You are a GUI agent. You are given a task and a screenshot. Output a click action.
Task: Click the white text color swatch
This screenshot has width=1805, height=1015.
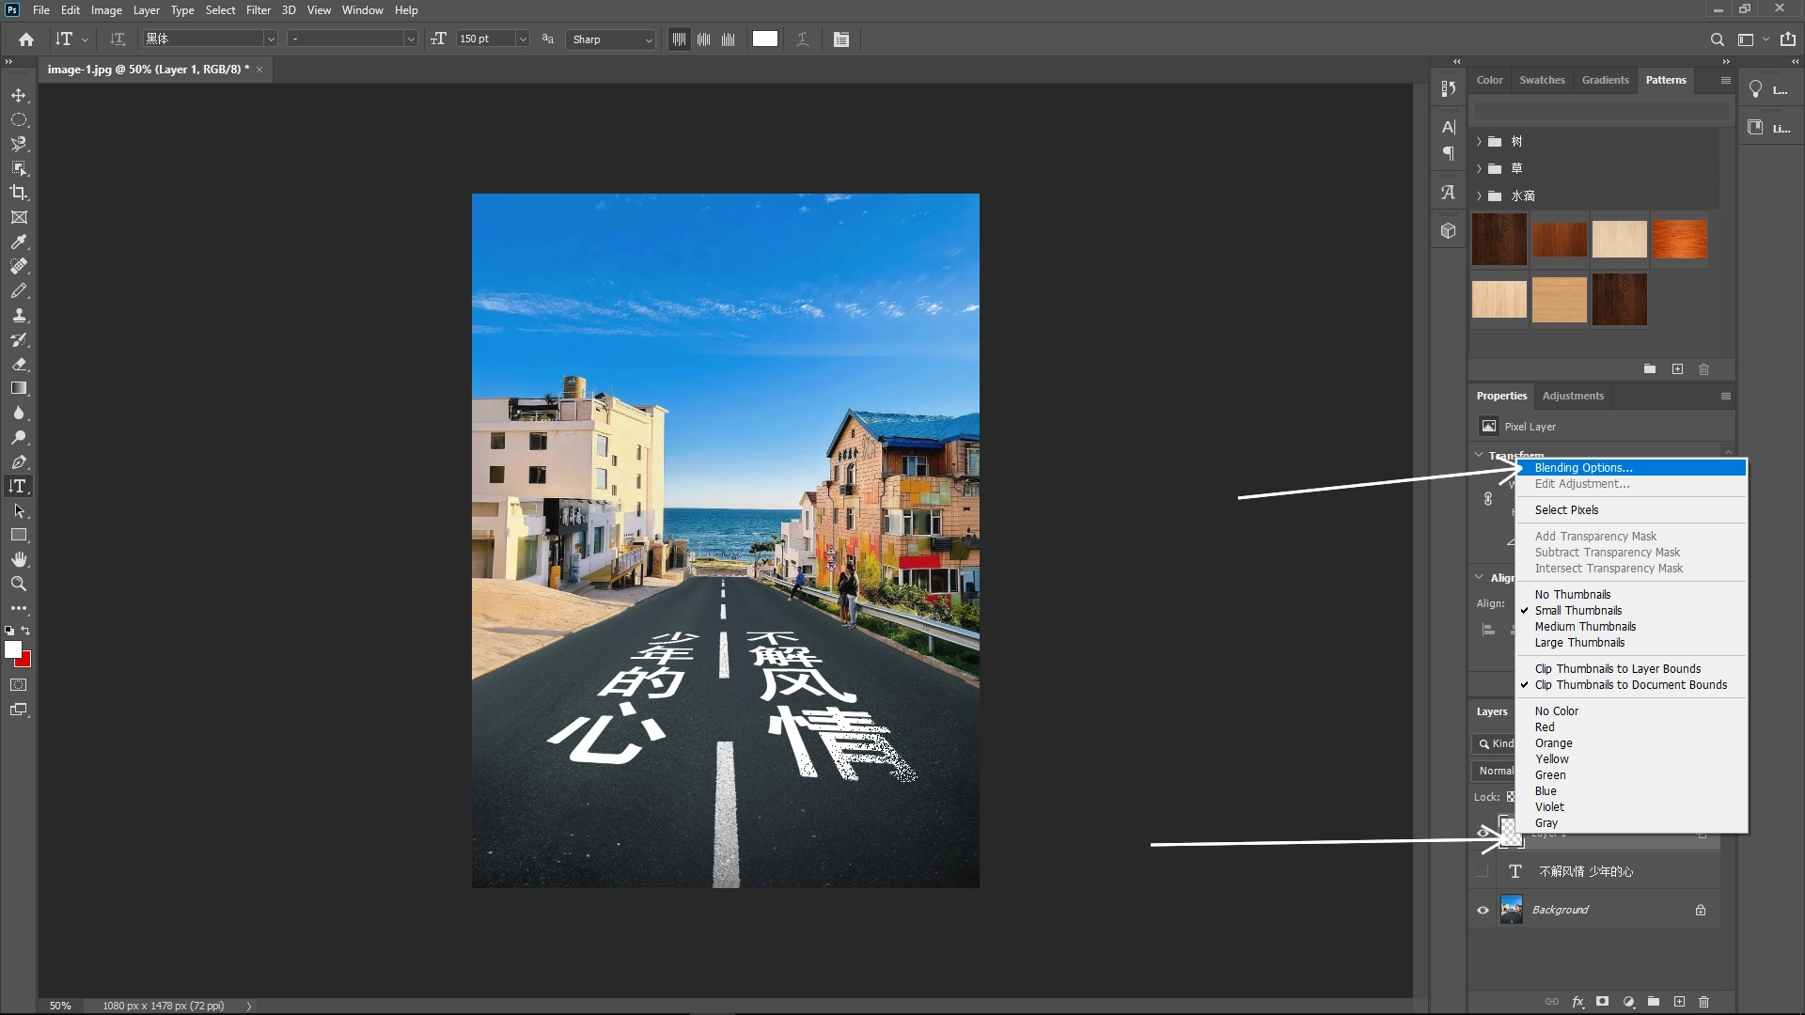(764, 39)
